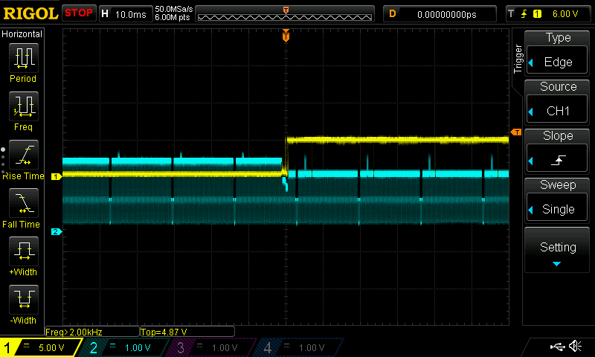
Task: Click the H 10.0ms timebase indicator
Action: pos(125,13)
